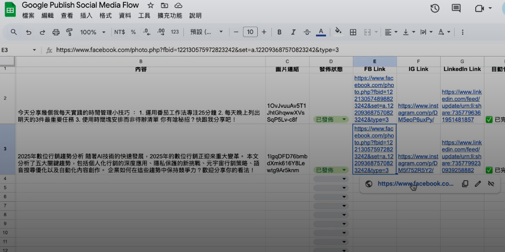Open the 資料 menu
Screen dimensions: 505x252
tap(125, 16)
